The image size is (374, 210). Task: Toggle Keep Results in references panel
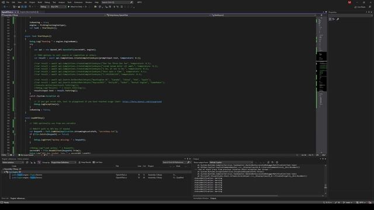pyautogui.click(x=85, y=162)
